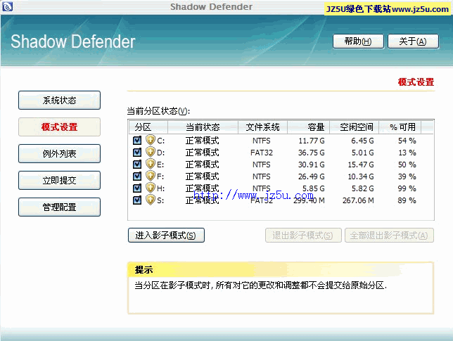Select free space cell 10.34 G
The height and width of the screenshot is (341, 453).
point(361,176)
